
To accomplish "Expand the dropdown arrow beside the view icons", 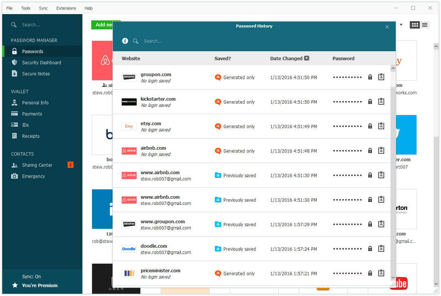I will click(401, 25).
